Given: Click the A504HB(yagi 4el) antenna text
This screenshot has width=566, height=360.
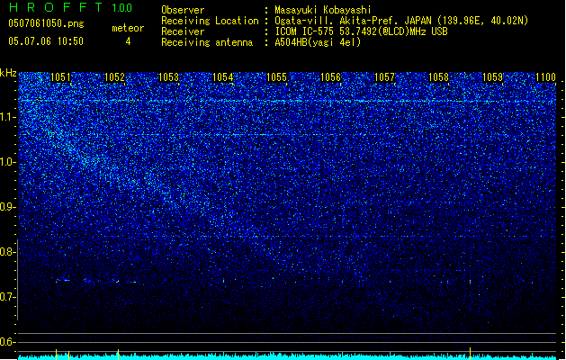Looking at the screenshot, I should [318, 42].
